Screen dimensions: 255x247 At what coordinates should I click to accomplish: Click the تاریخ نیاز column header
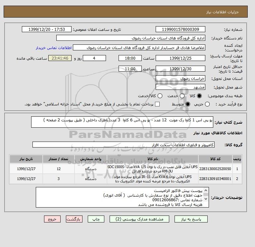click(x=26, y=159)
